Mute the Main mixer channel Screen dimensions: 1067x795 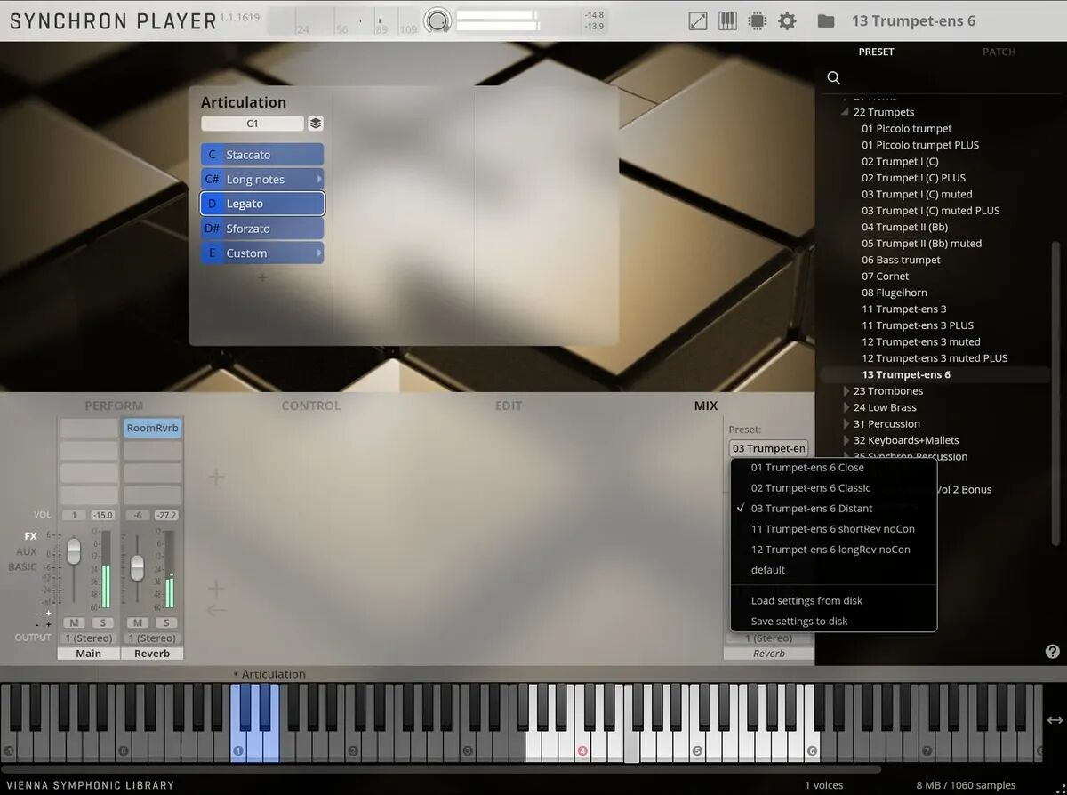(x=75, y=622)
